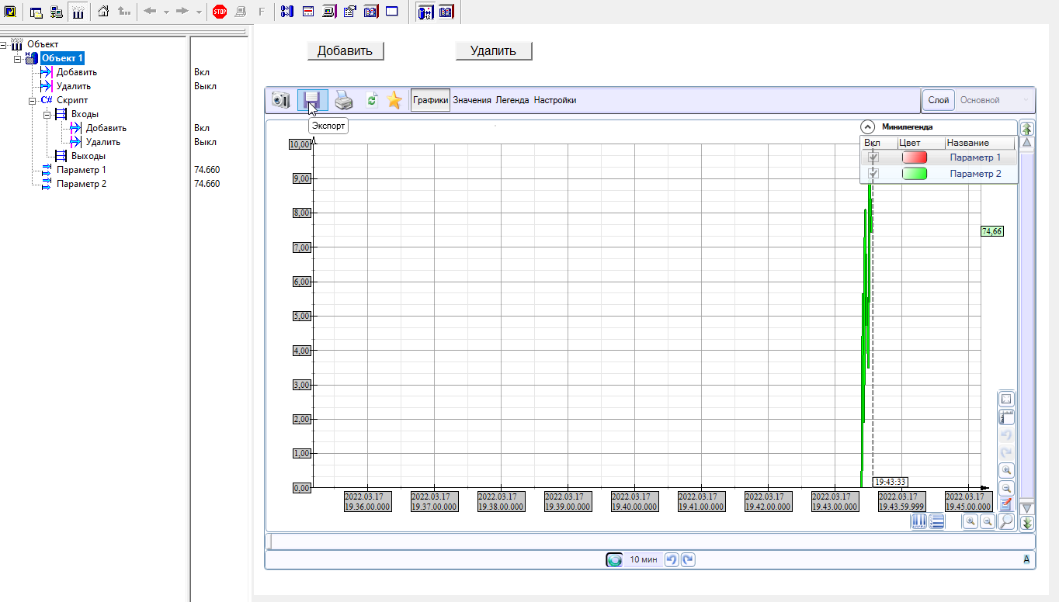This screenshot has width=1059, height=602.
Task: Click the printer icon in chart toolbar
Action: tap(344, 100)
